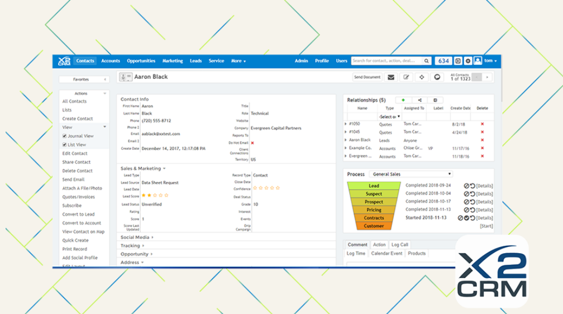The height and width of the screenshot is (314, 563).
Task: Delete the Evergreen relationship
Action: 482,156
